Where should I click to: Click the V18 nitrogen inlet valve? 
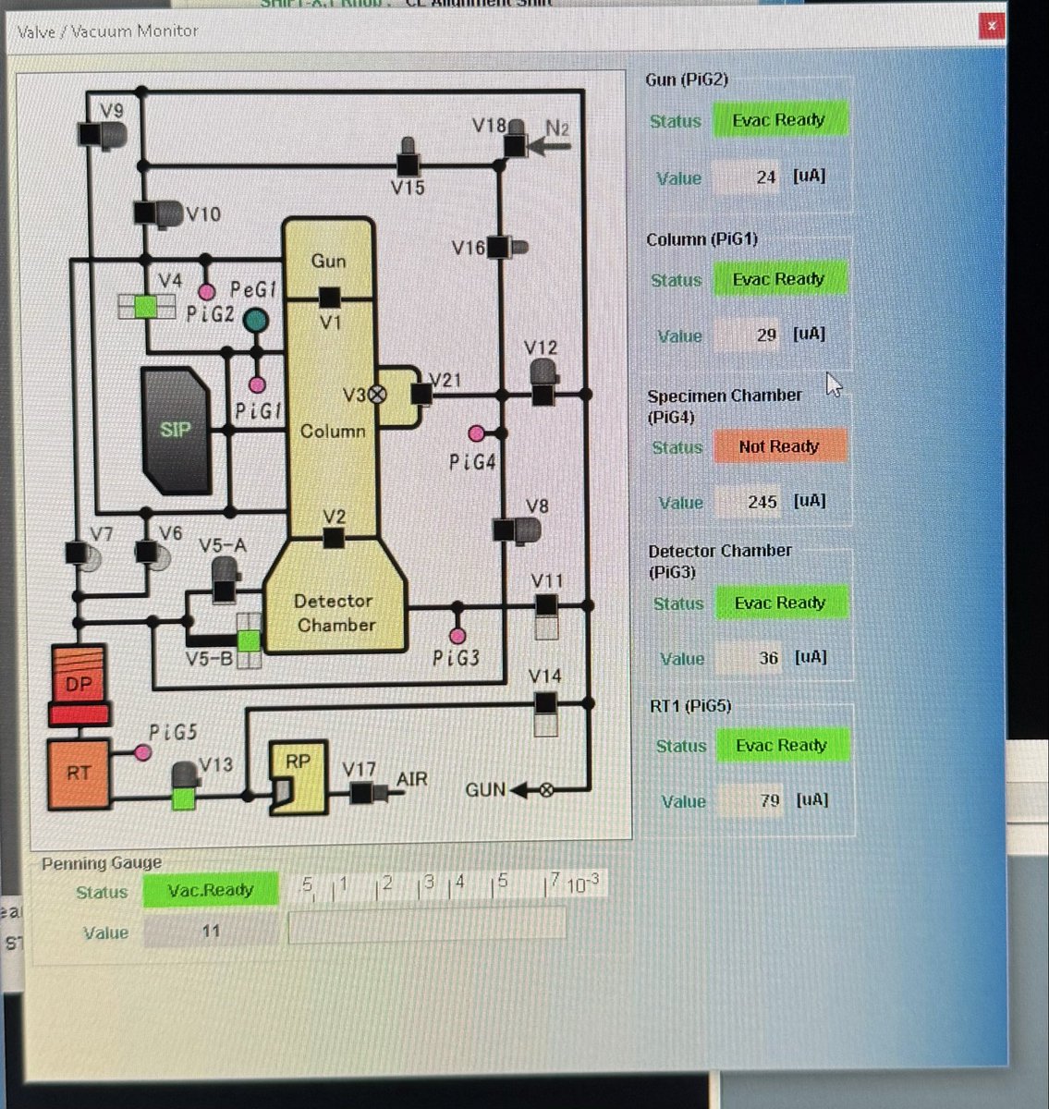515,140
